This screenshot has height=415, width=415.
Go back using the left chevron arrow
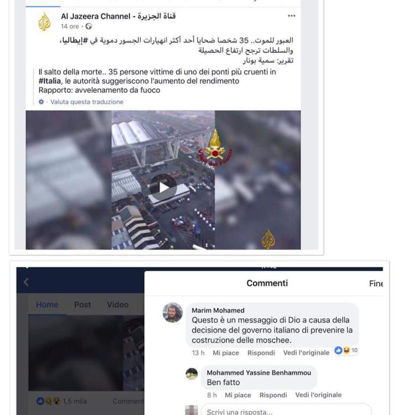26,282
